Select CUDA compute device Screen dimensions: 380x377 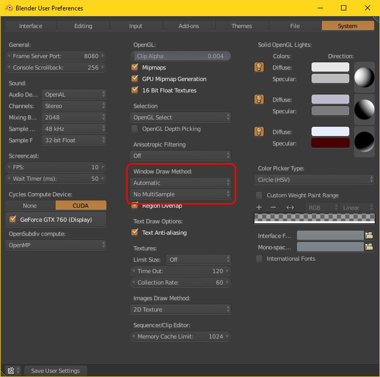[x=81, y=205]
